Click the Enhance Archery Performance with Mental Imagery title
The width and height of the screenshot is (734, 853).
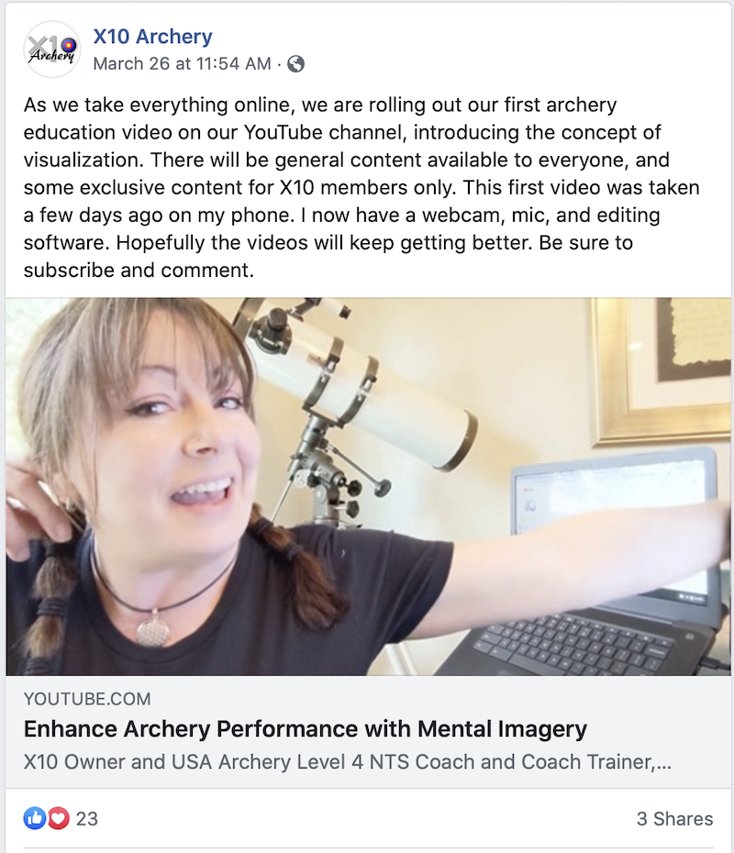click(306, 729)
